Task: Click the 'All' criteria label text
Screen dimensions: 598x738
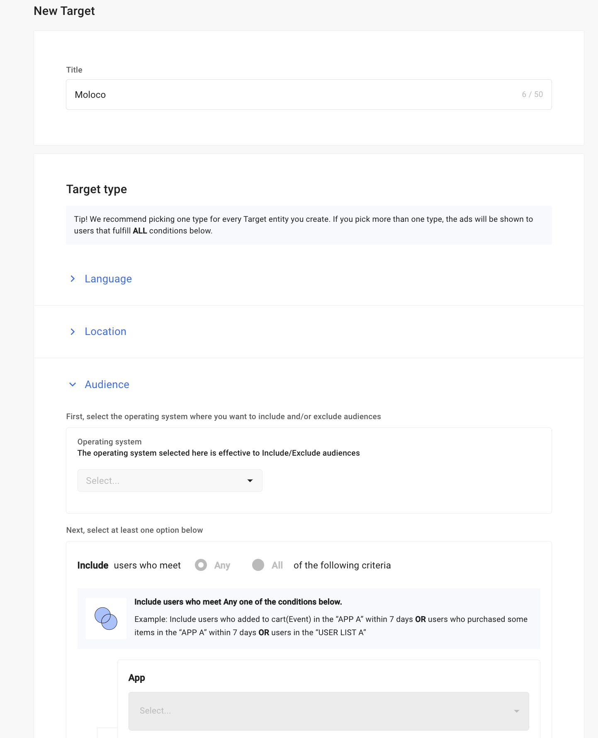Action: [x=277, y=566]
